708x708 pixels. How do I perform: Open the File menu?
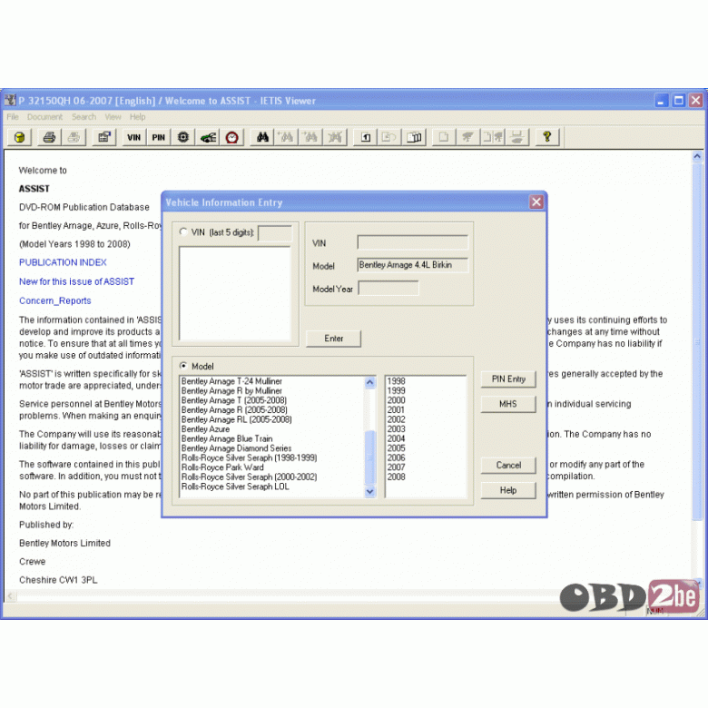tap(13, 117)
